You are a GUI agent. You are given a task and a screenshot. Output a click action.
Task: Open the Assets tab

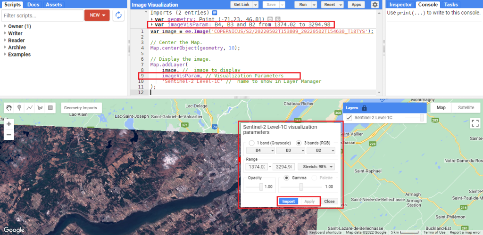coord(53,5)
